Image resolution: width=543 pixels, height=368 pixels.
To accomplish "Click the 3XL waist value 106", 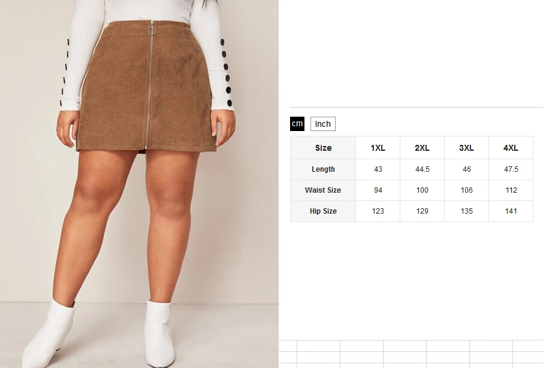I will coord(466,190).
